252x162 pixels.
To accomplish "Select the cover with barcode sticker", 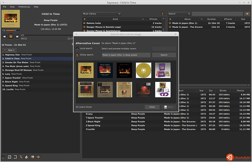I will click(144, 90).
